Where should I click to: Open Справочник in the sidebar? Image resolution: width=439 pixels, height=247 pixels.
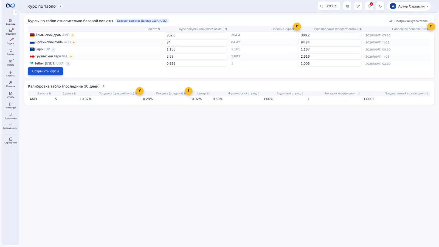point(10,141)
